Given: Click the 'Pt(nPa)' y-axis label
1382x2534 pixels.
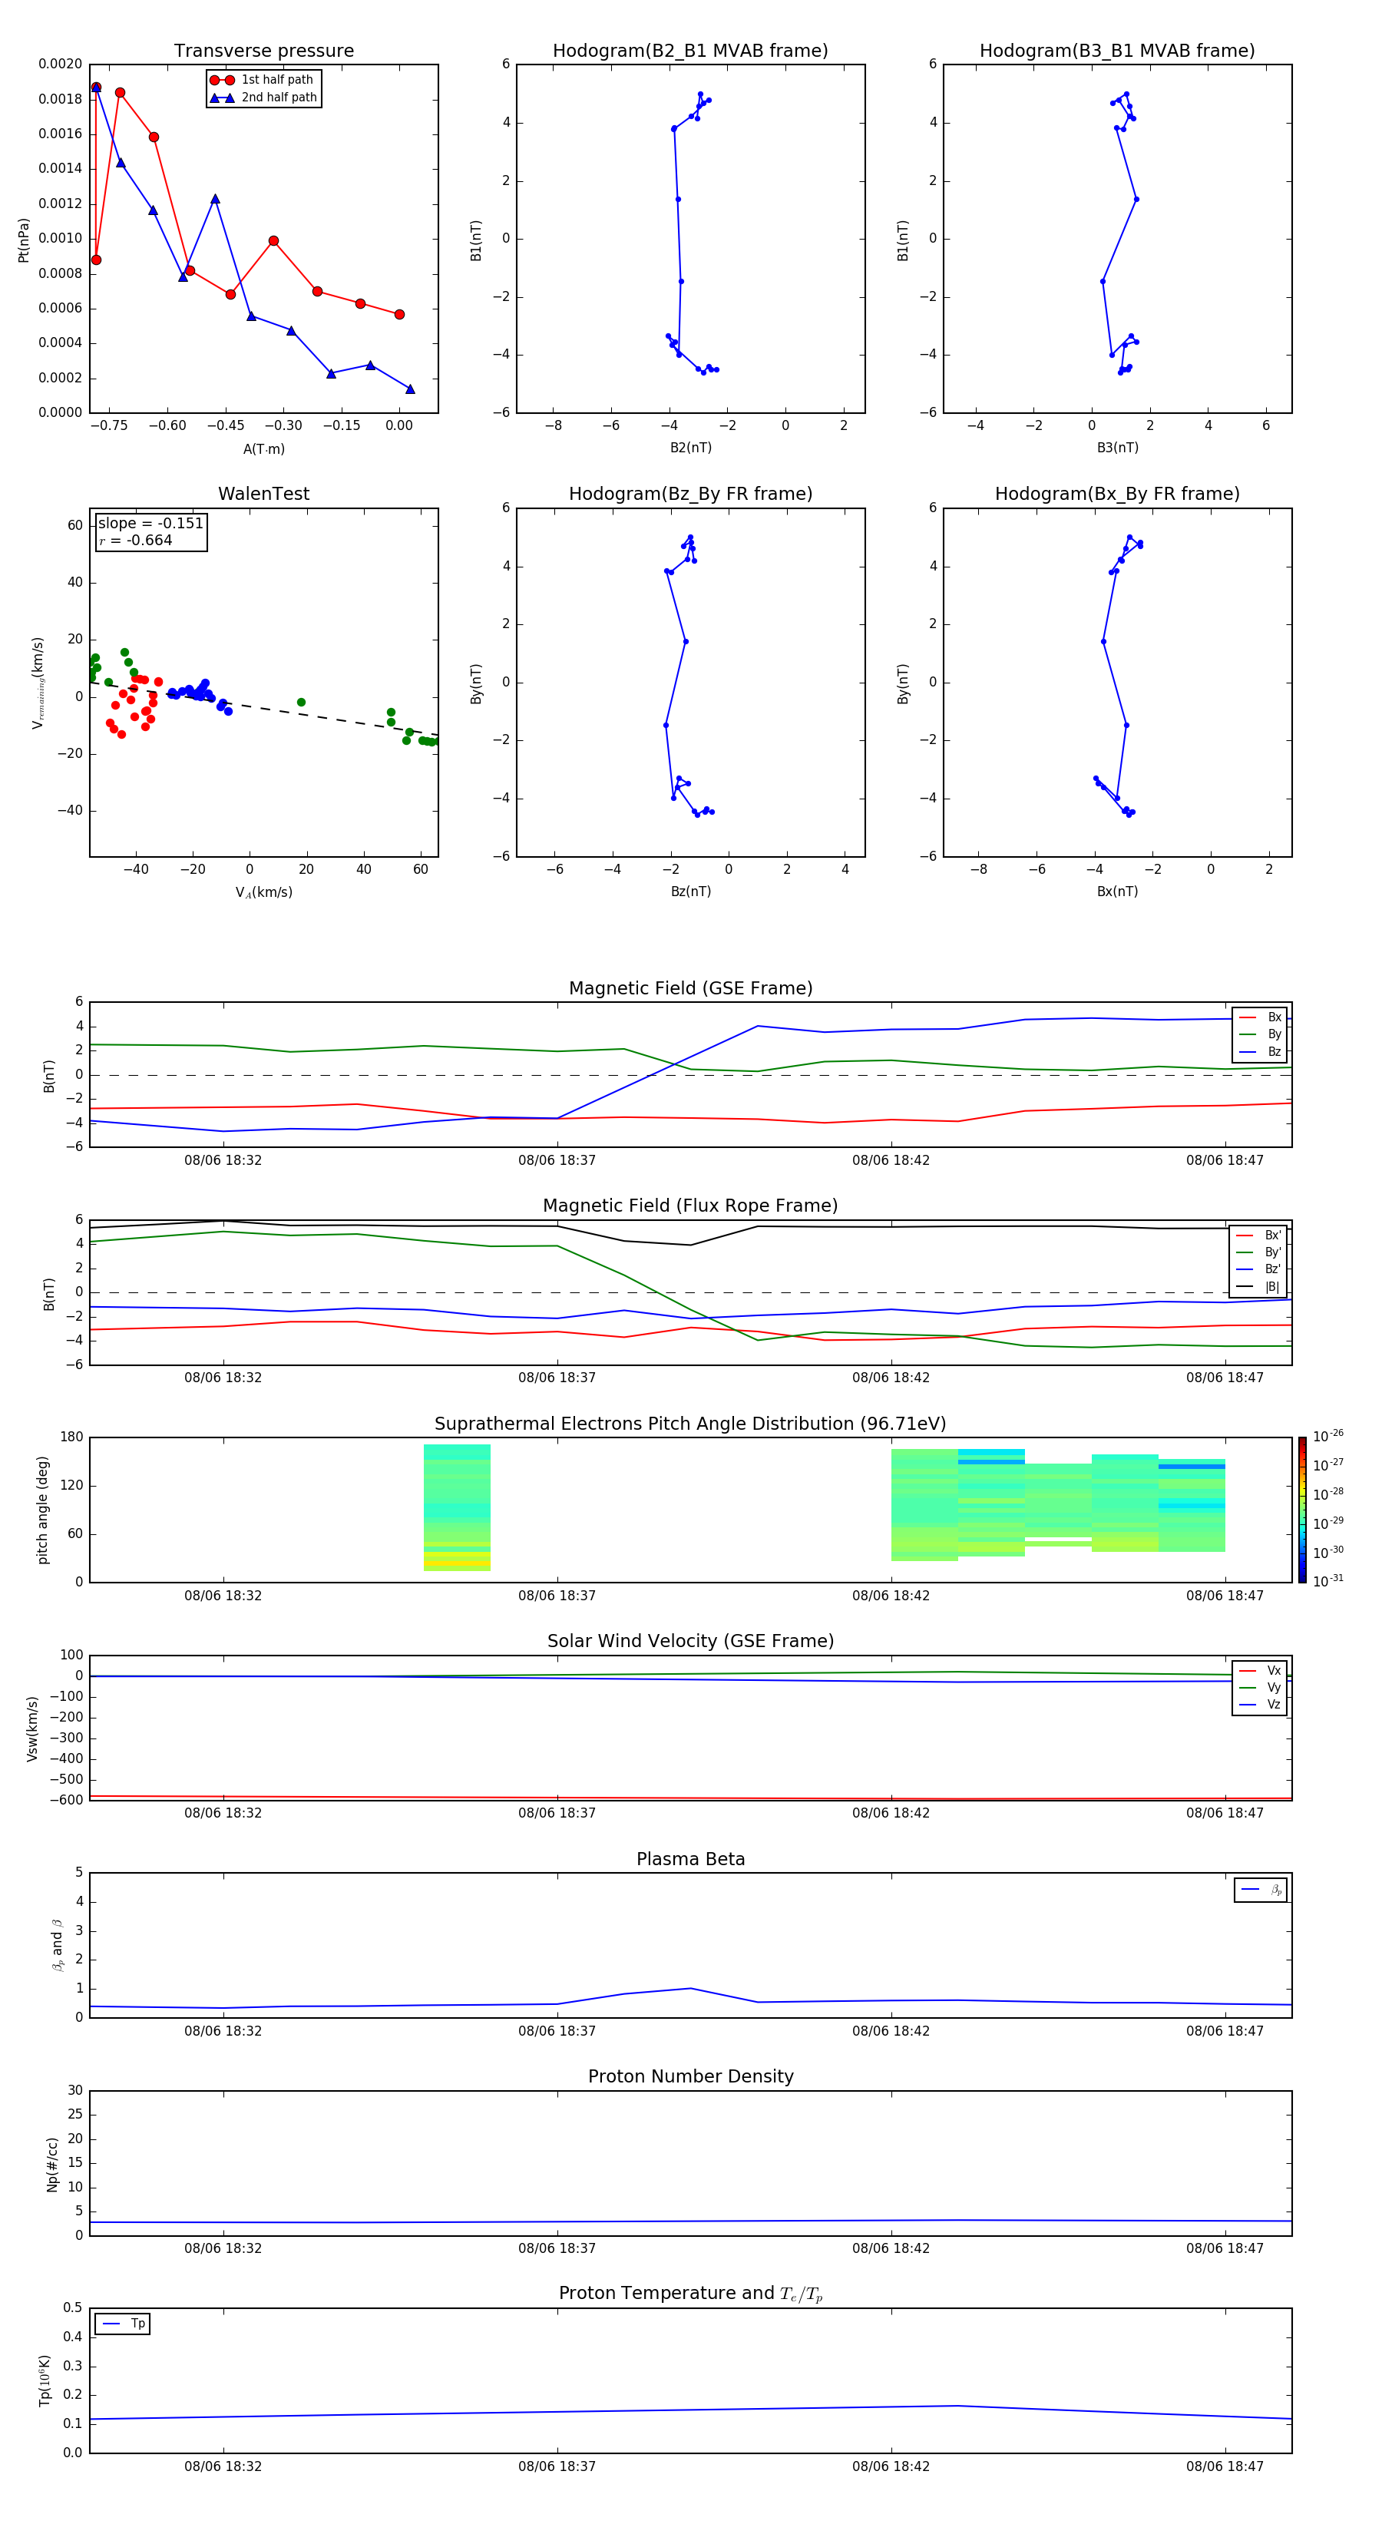Looking at the screenshot, I should tap(24, 240).
